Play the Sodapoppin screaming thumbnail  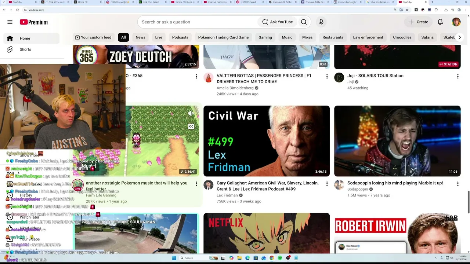click(397, 141)
